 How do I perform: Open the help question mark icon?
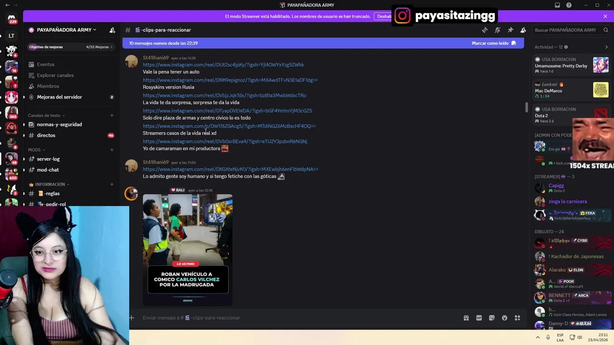(x=569, y=5)
